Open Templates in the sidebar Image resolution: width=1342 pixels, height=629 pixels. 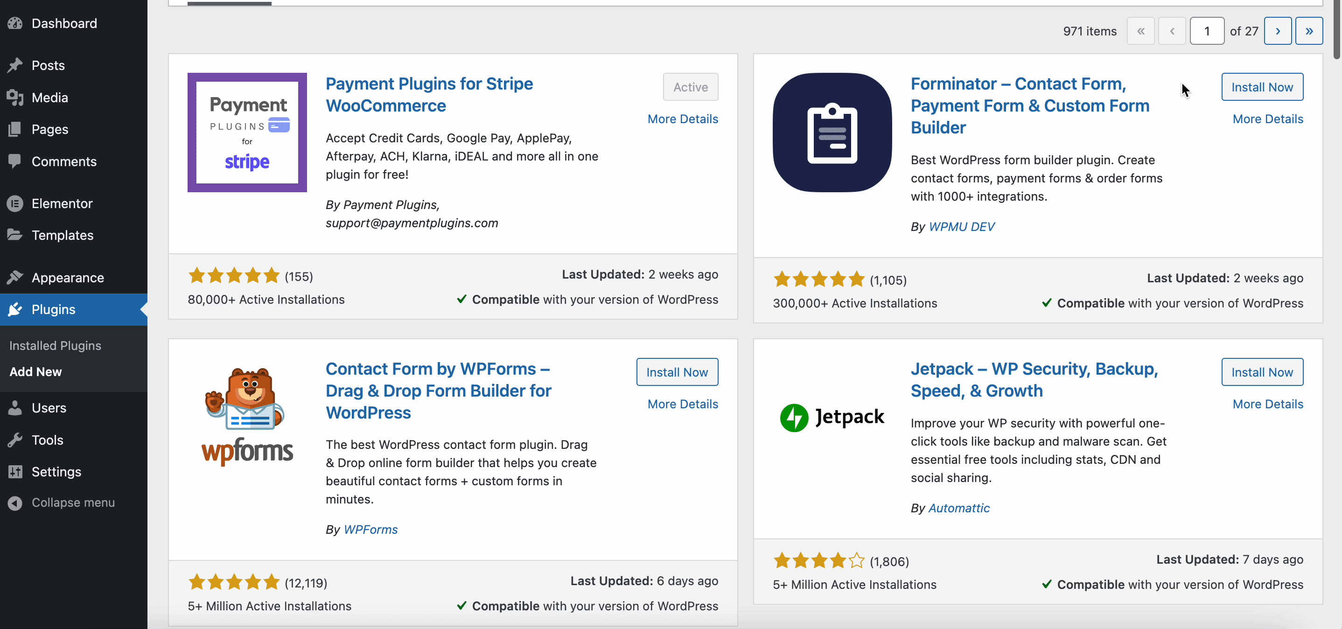[x=62, y=235]
